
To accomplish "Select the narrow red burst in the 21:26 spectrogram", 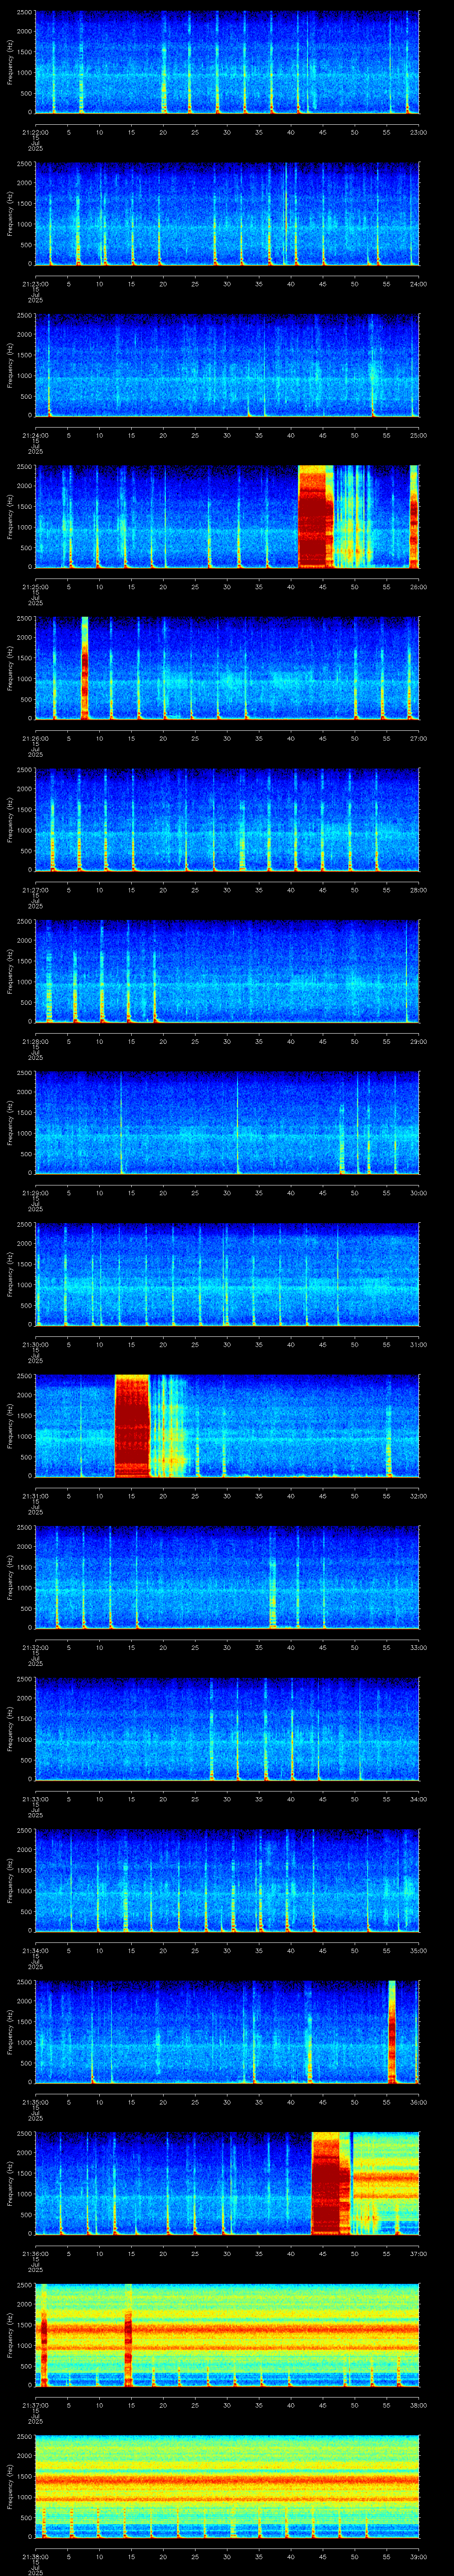I will click(85, 668).
